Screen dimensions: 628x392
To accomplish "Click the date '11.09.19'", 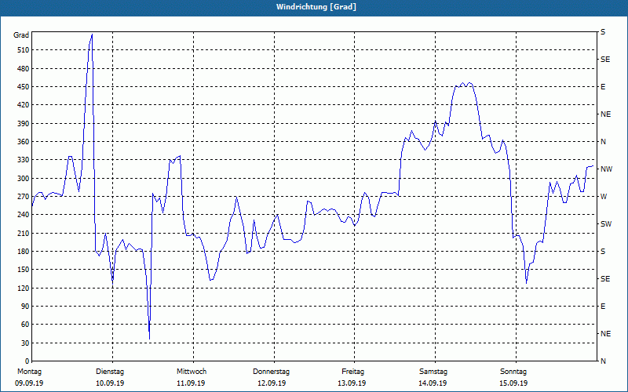I will point(191,383).
